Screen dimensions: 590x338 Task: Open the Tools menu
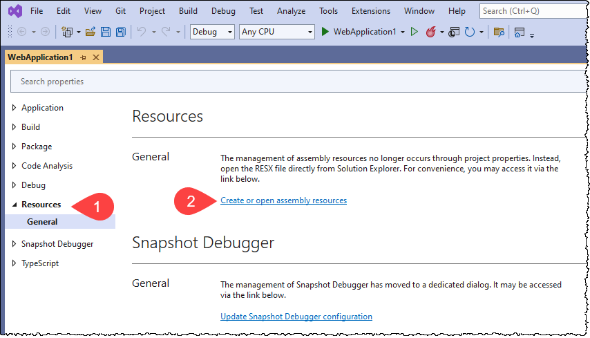pos(328,11)
